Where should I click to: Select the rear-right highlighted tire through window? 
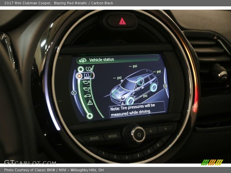point(140,81)
